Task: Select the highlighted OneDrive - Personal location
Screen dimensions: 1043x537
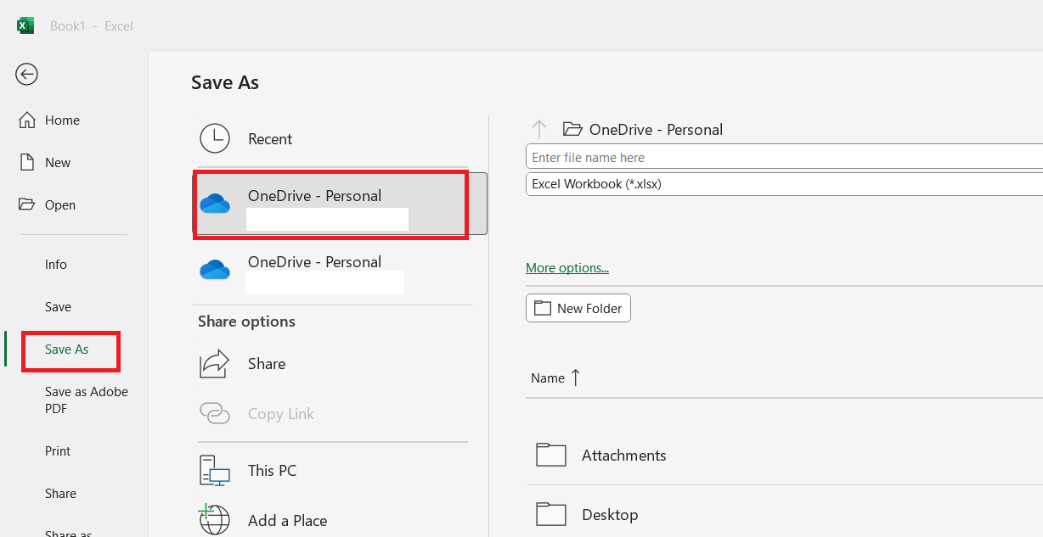Action: tap(341, 204)
